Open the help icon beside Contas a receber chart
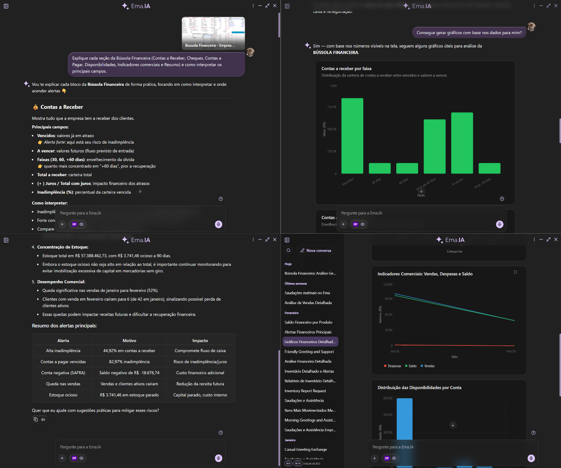The height and width of the screenshot is (468, 561). [x=502, y=199]
